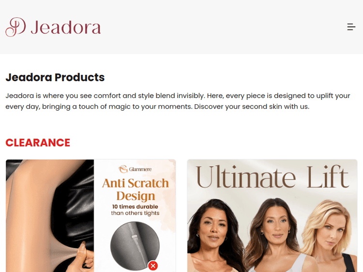Click the 'Anti Scratch Design' headline text

(136, 189)
